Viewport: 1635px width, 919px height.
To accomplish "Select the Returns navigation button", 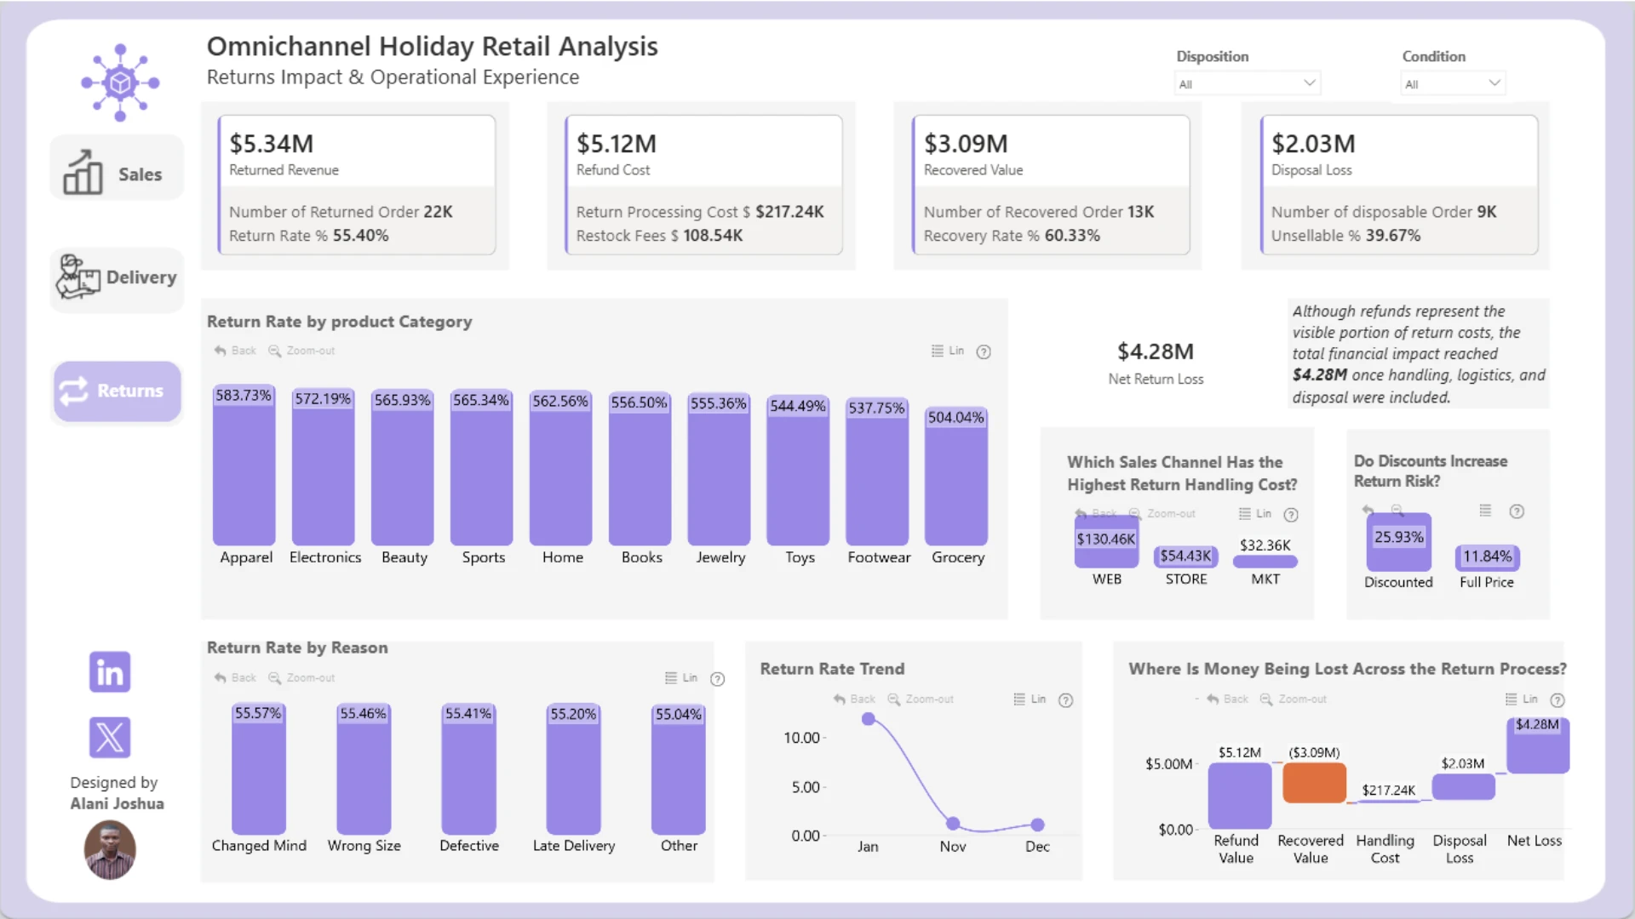I will [117, 391].
